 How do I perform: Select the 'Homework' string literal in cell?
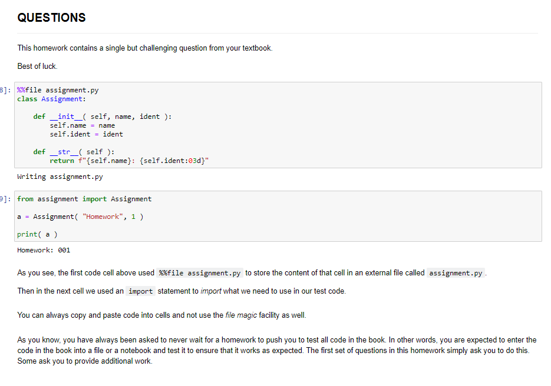pos(102,216)
